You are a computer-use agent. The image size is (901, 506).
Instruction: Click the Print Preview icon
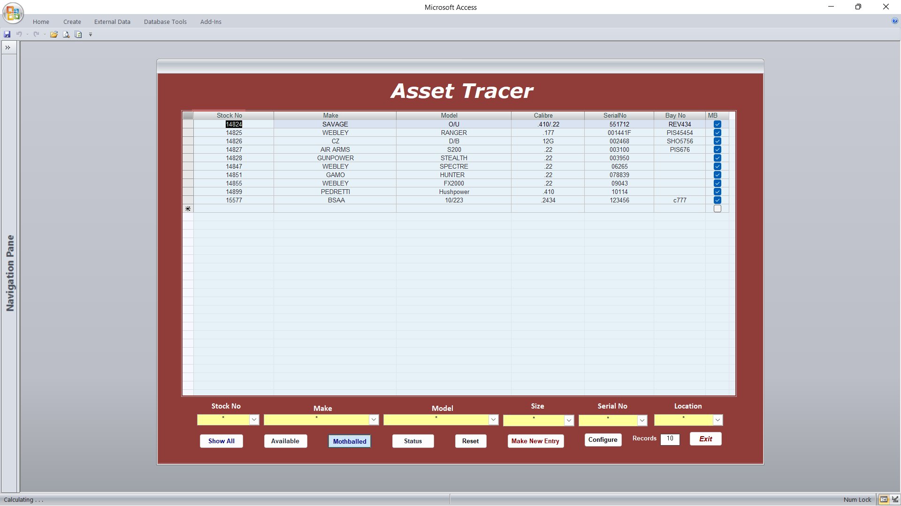click(66, 34)
